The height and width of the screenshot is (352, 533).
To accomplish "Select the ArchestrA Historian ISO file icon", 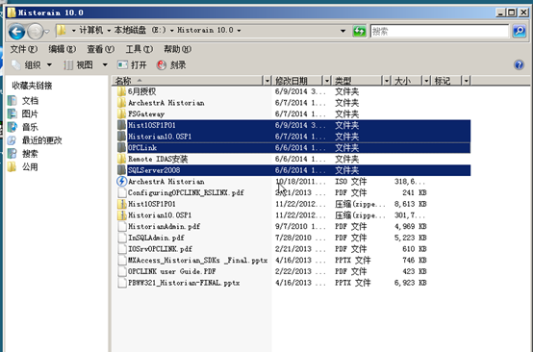I will [121, 181].
